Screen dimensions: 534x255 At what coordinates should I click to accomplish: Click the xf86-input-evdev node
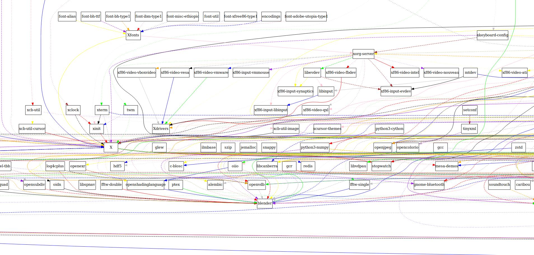click(396, 91)
